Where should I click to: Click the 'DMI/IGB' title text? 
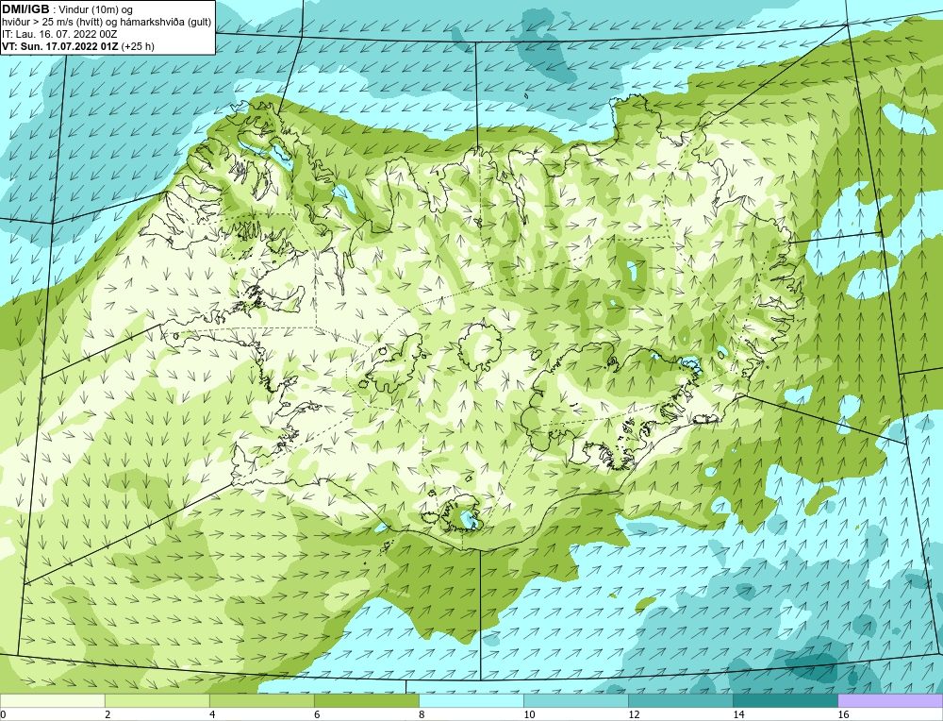[x=25, y=9]
